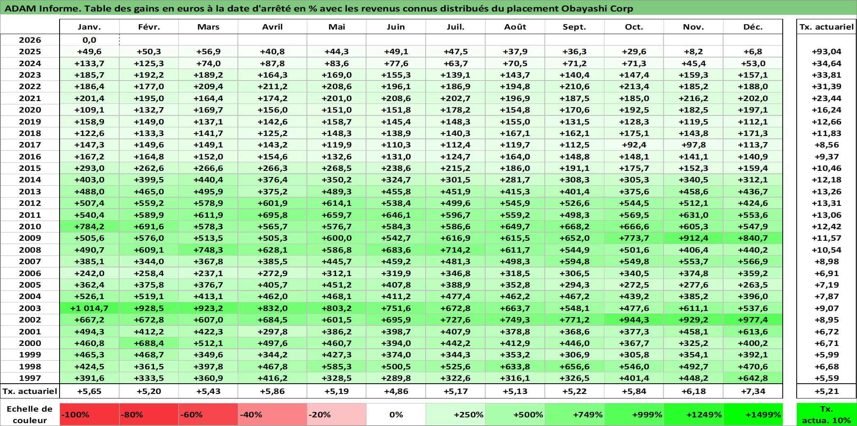Click the -40% color swatch
The width and height of the screenshot is (857, 426).
pos(272,414)
